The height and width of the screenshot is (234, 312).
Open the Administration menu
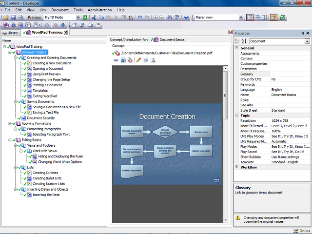tap(99, 10)
